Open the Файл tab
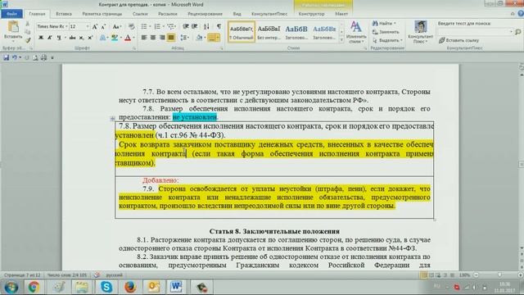 coord(11,14)
